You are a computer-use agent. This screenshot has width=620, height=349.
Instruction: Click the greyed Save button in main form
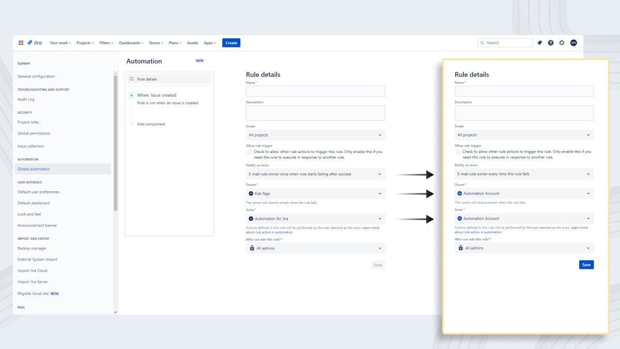pyautogui.click(x=378, y=265)
